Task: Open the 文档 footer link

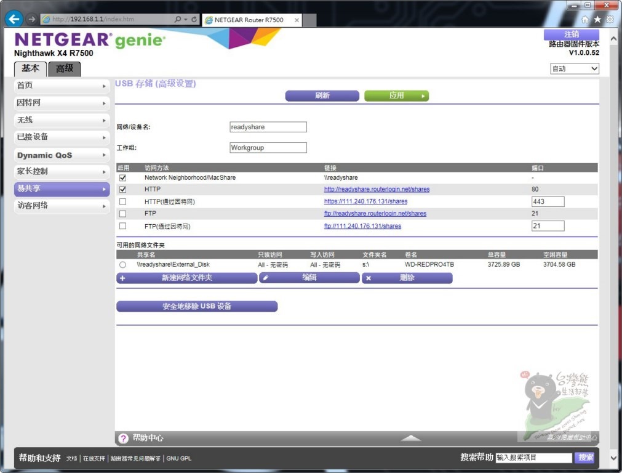Action: (71, 458)
